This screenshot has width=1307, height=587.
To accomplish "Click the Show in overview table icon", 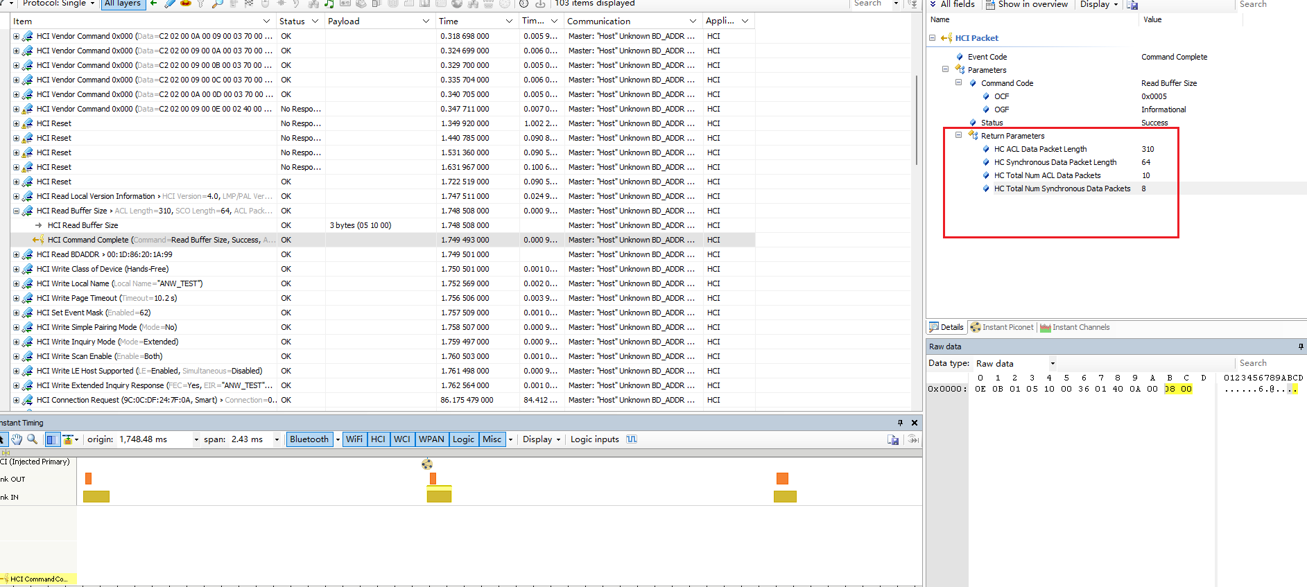I will click(991, 4).
